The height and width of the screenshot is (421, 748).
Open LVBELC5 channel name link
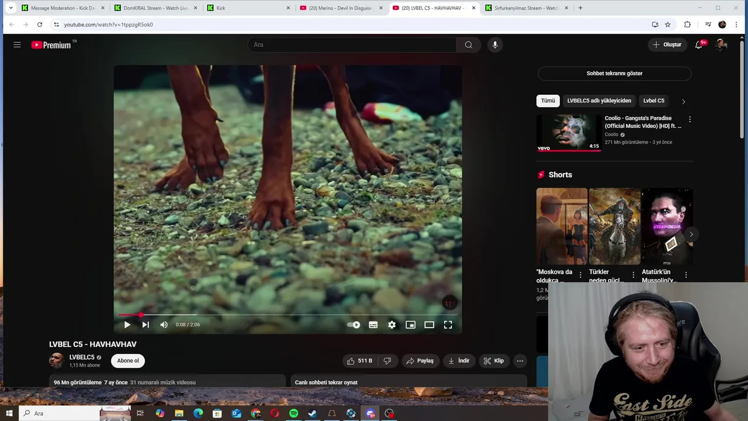coord(82,357)
